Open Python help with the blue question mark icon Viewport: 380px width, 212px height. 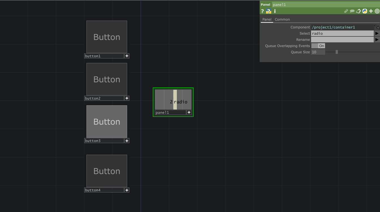[268, 11]
